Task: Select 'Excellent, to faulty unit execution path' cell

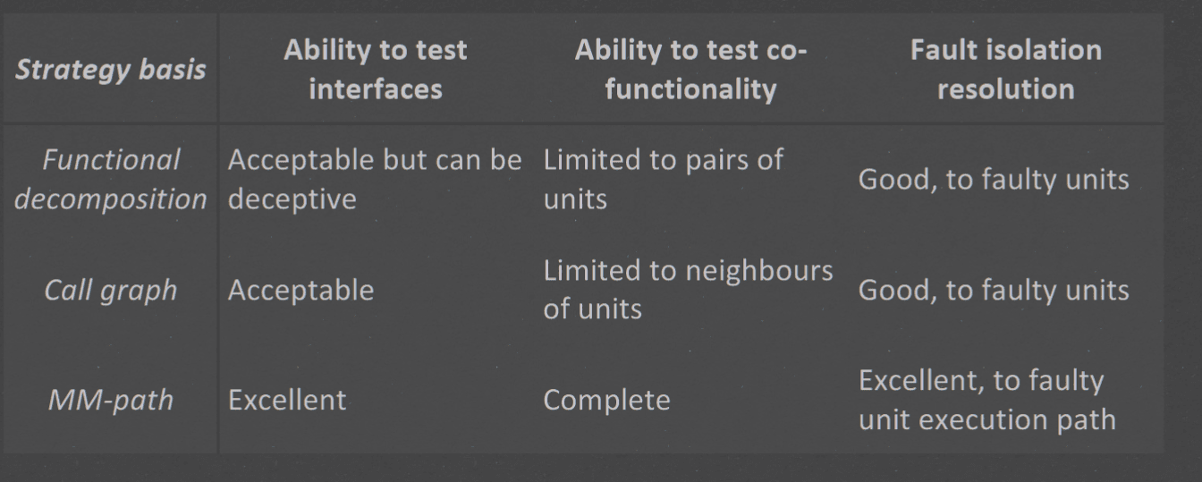Action: coord(987,400)
